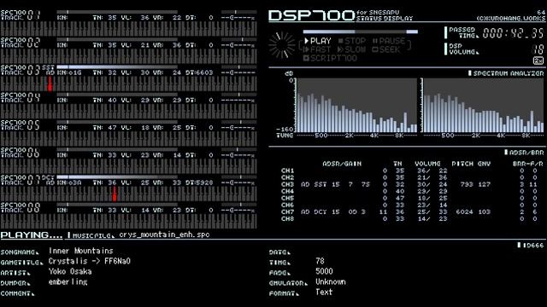Select SPC700 TRACK 03 label
547x307 pixels.
point(21,70)
